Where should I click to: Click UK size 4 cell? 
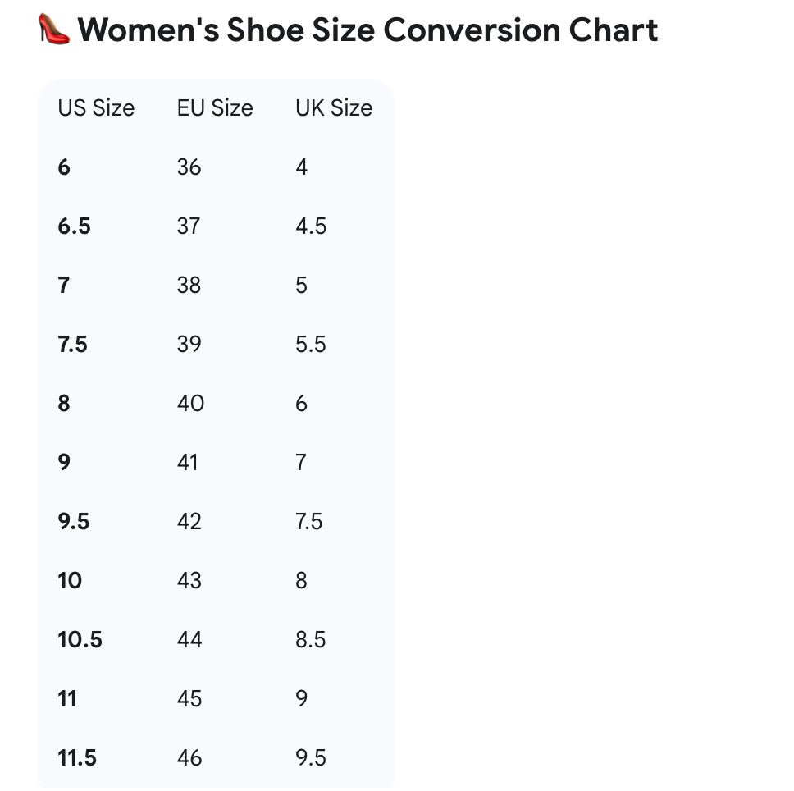302,167
